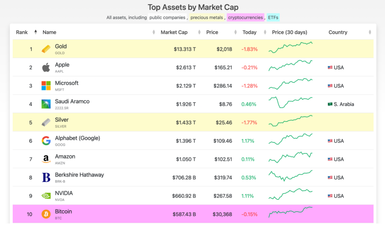This screenshot has height=226, width=385.
Task: Click the Google G logo icon
Action: coord(46,141)
